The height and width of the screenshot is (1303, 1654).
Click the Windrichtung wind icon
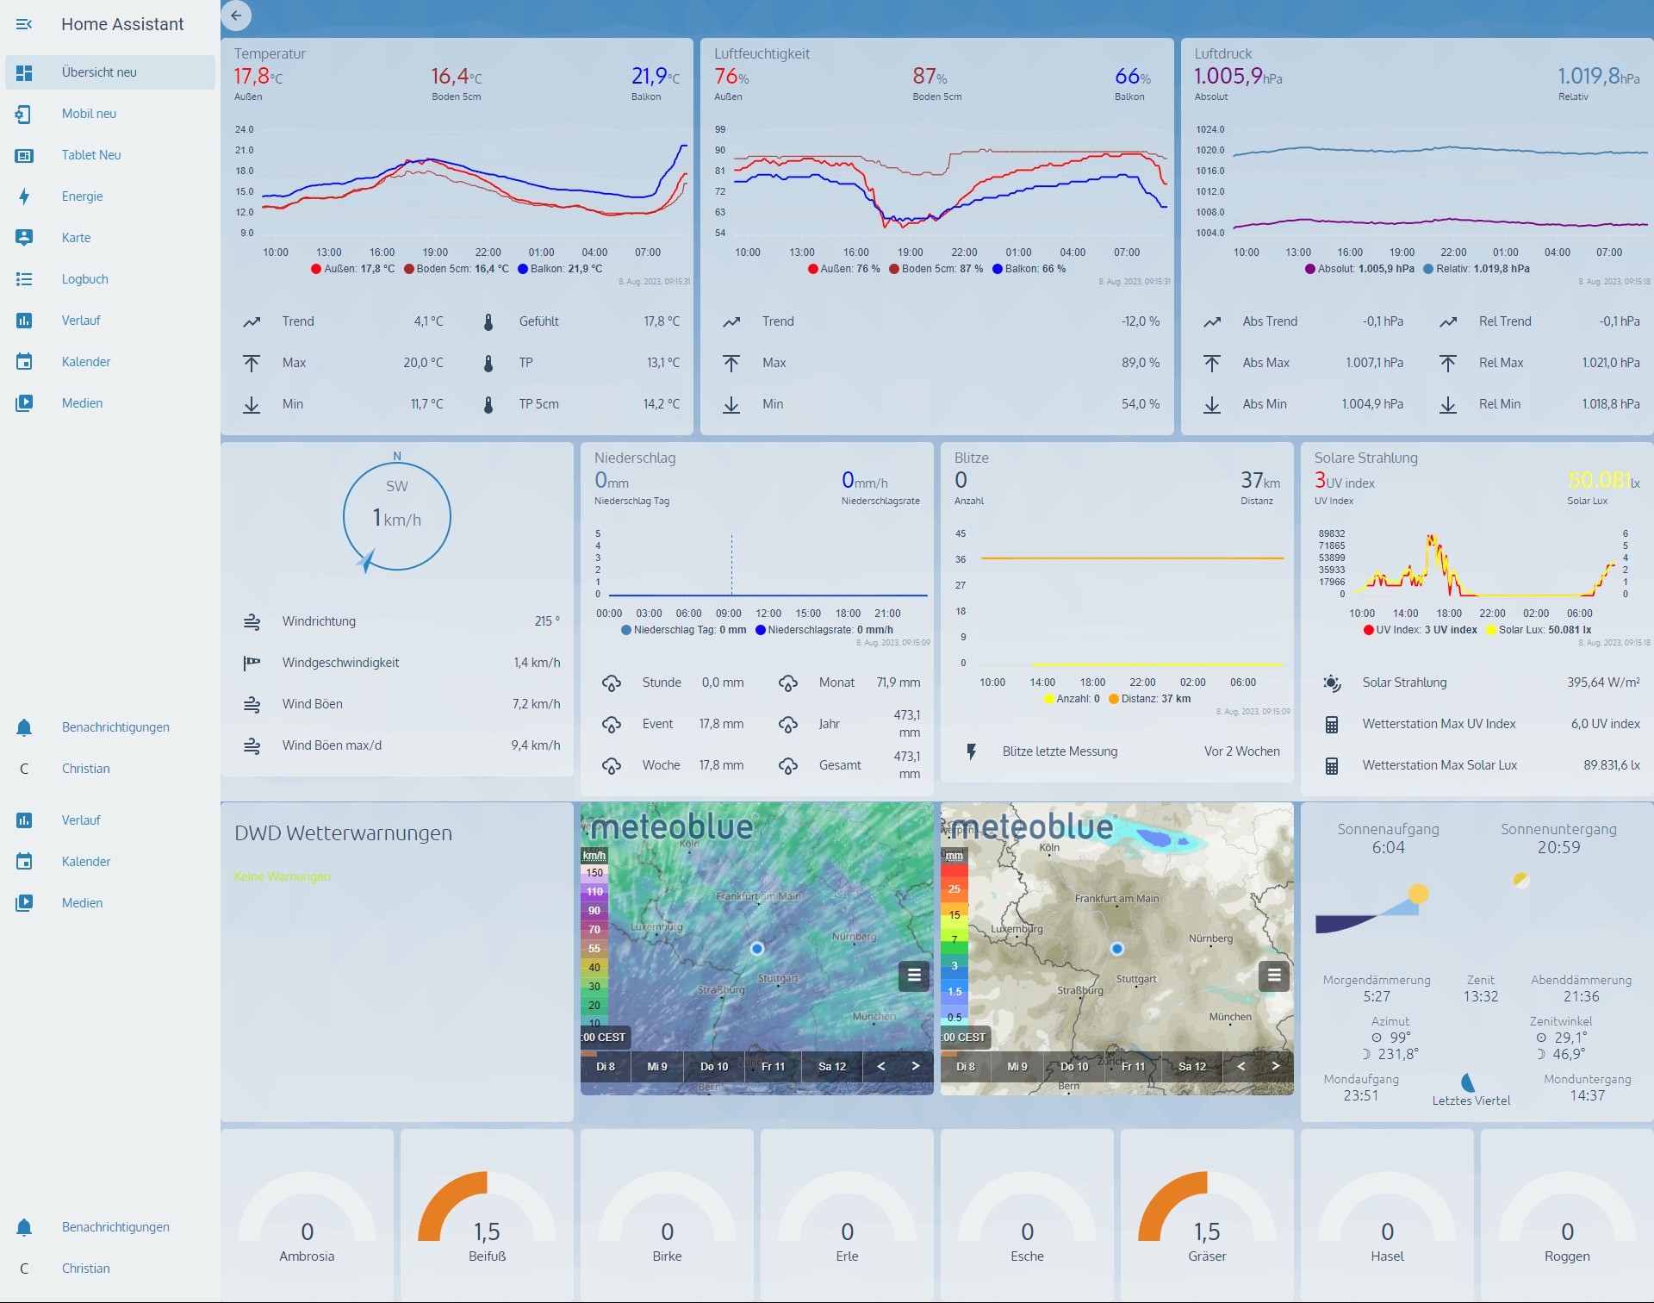tap(252, 621)
